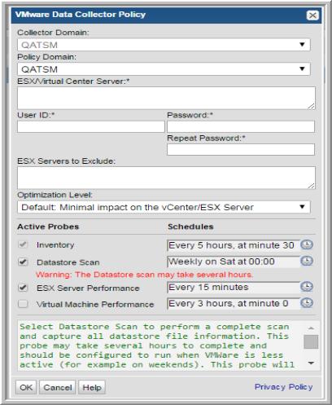
Task: Open the Datastore Scan schedule clock icon
Action: pyautogui.click(x=307, y=261)
